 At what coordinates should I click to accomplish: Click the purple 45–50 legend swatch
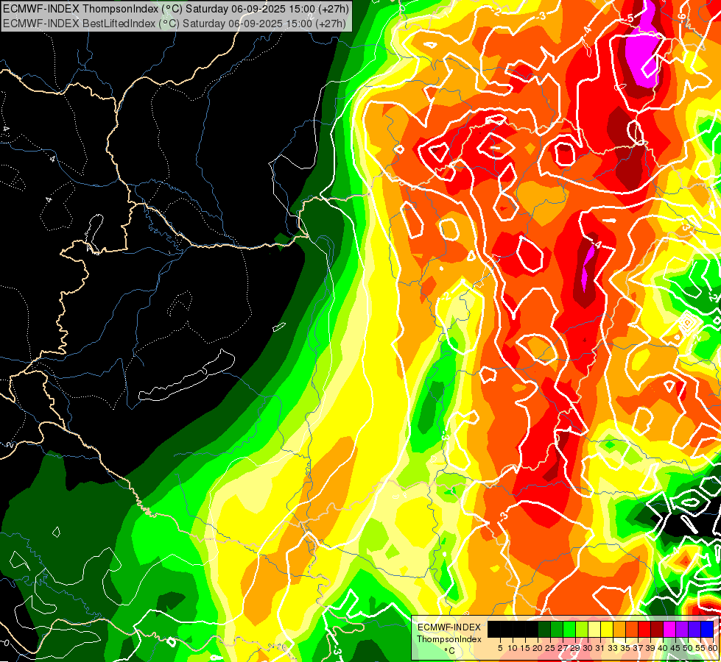pyautogui.click(x=682, y=629)
